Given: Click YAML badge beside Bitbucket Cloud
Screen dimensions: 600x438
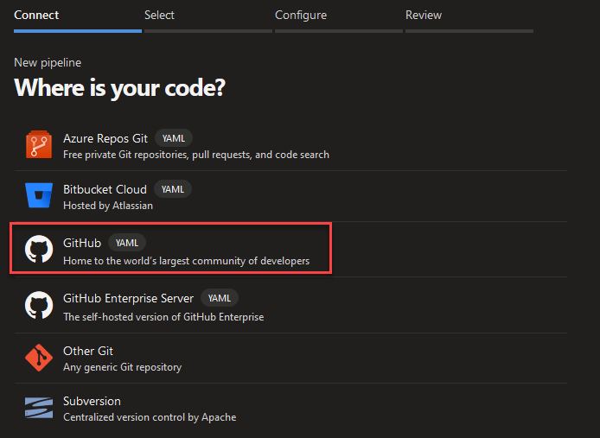Looking at the screenshot, I should (x=173, y=189).
